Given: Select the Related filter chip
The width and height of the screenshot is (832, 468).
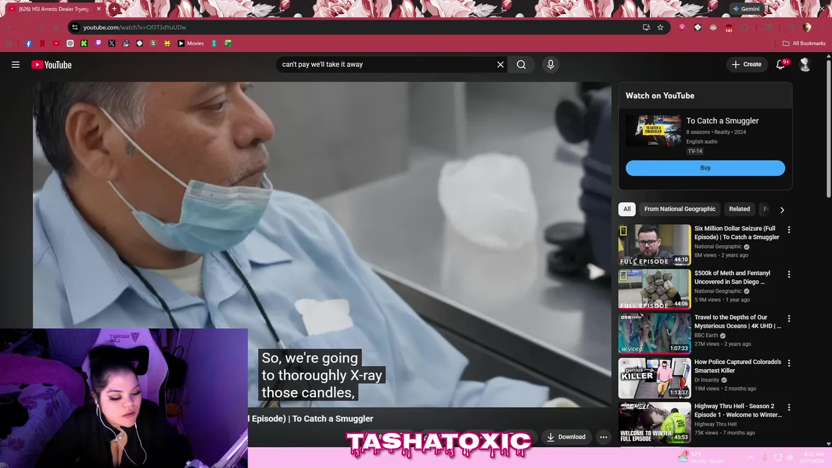Looking at the screenshot, I should [x=739, y=209].
